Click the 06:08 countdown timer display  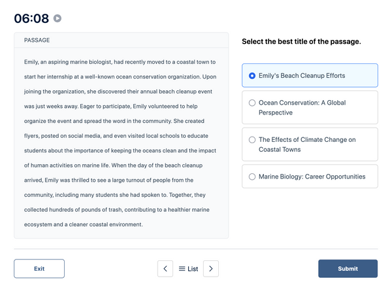(31, 18)
